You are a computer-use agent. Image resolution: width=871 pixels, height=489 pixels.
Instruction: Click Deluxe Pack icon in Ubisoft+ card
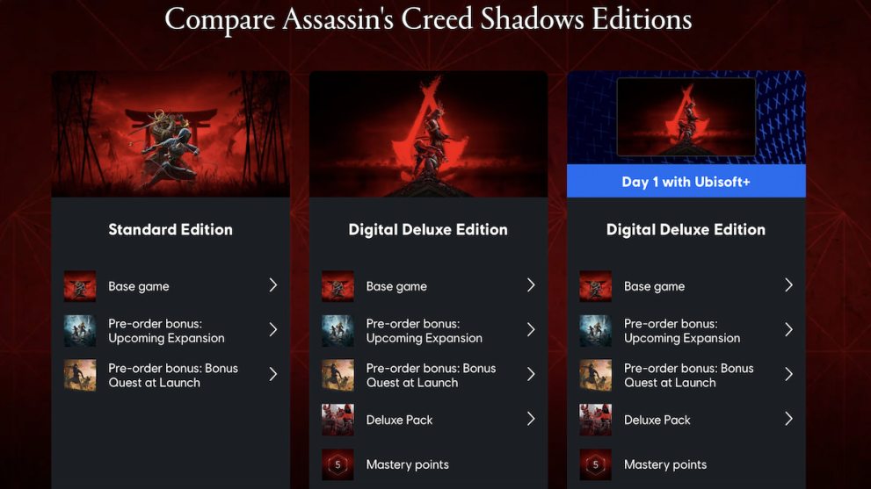coord(596,420)
